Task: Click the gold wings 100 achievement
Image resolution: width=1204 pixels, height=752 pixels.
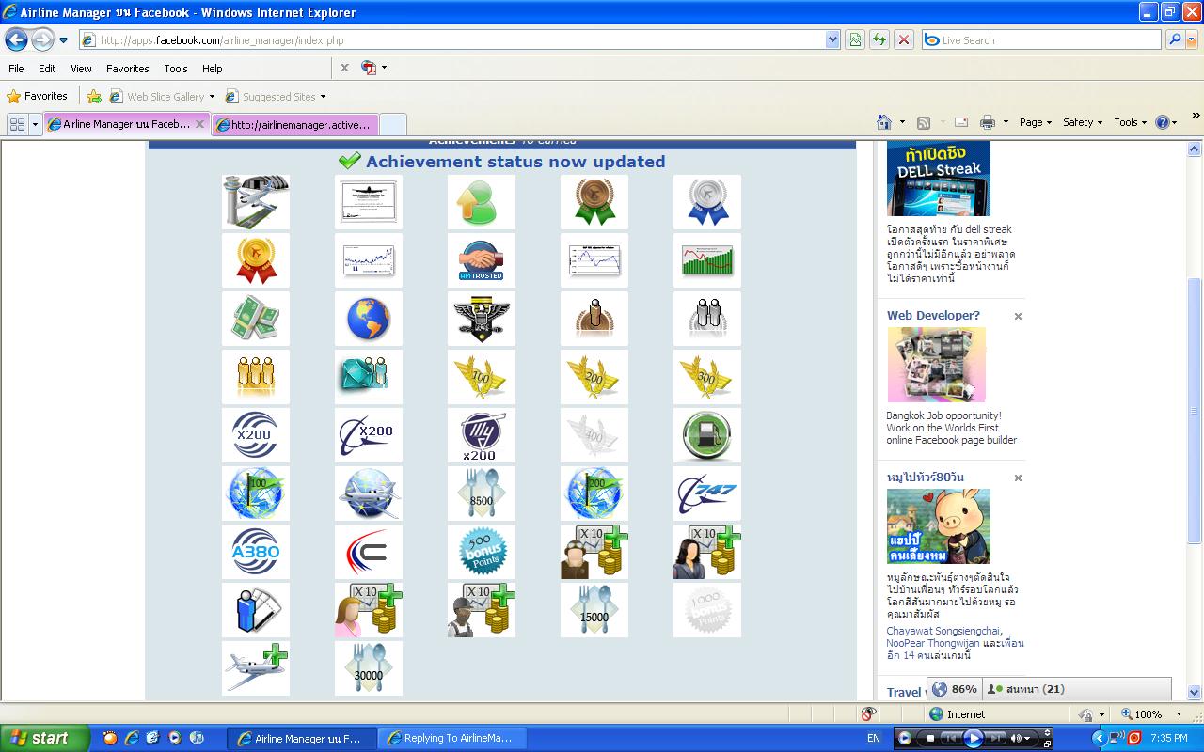Action: (x=482, y=377)
